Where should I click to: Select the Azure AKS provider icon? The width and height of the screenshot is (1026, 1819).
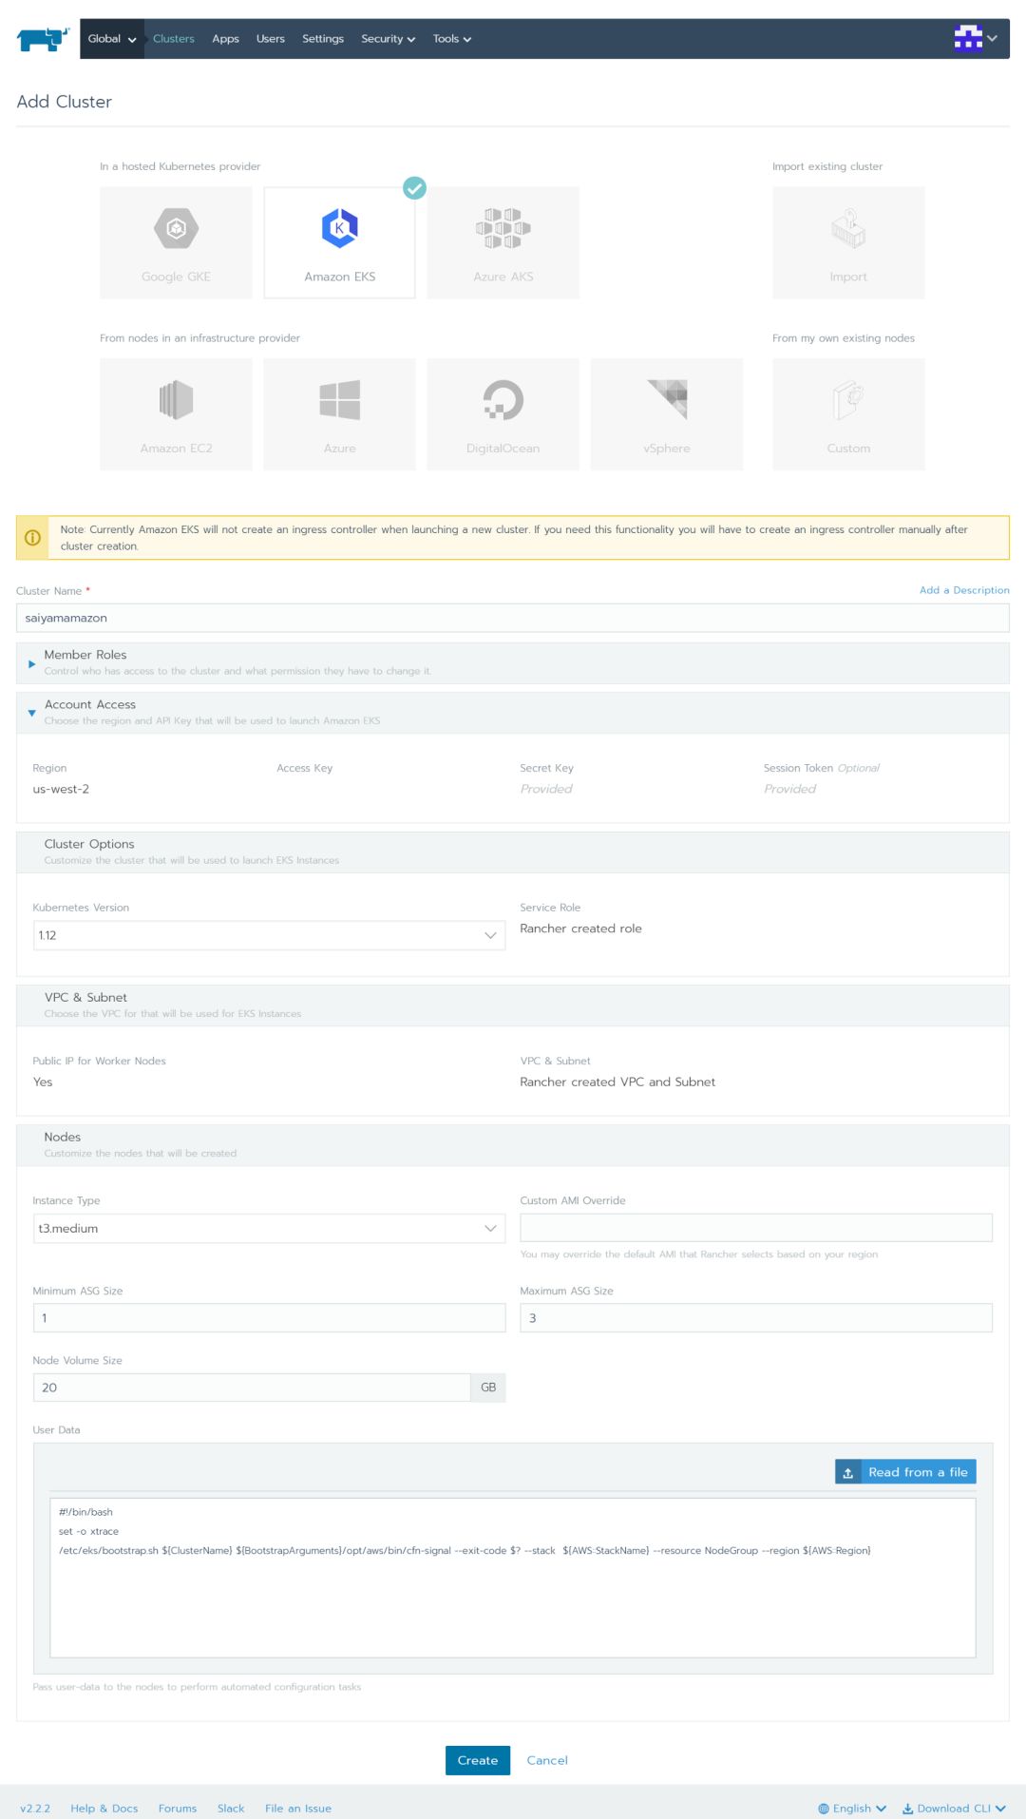(x=503, y=229)
